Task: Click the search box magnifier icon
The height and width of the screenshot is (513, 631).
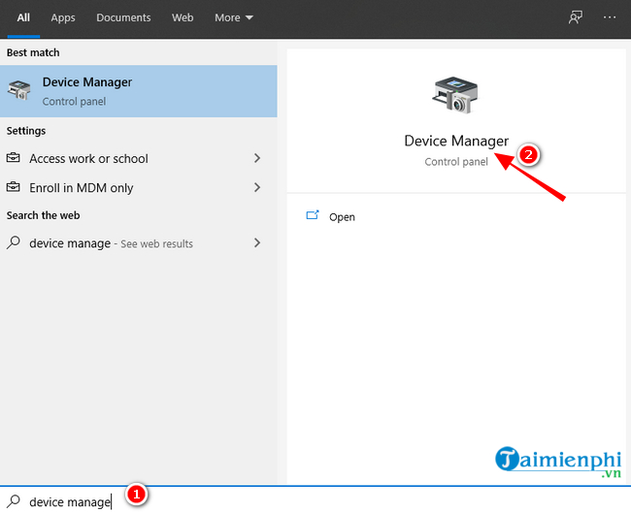Action: point(14,501)
